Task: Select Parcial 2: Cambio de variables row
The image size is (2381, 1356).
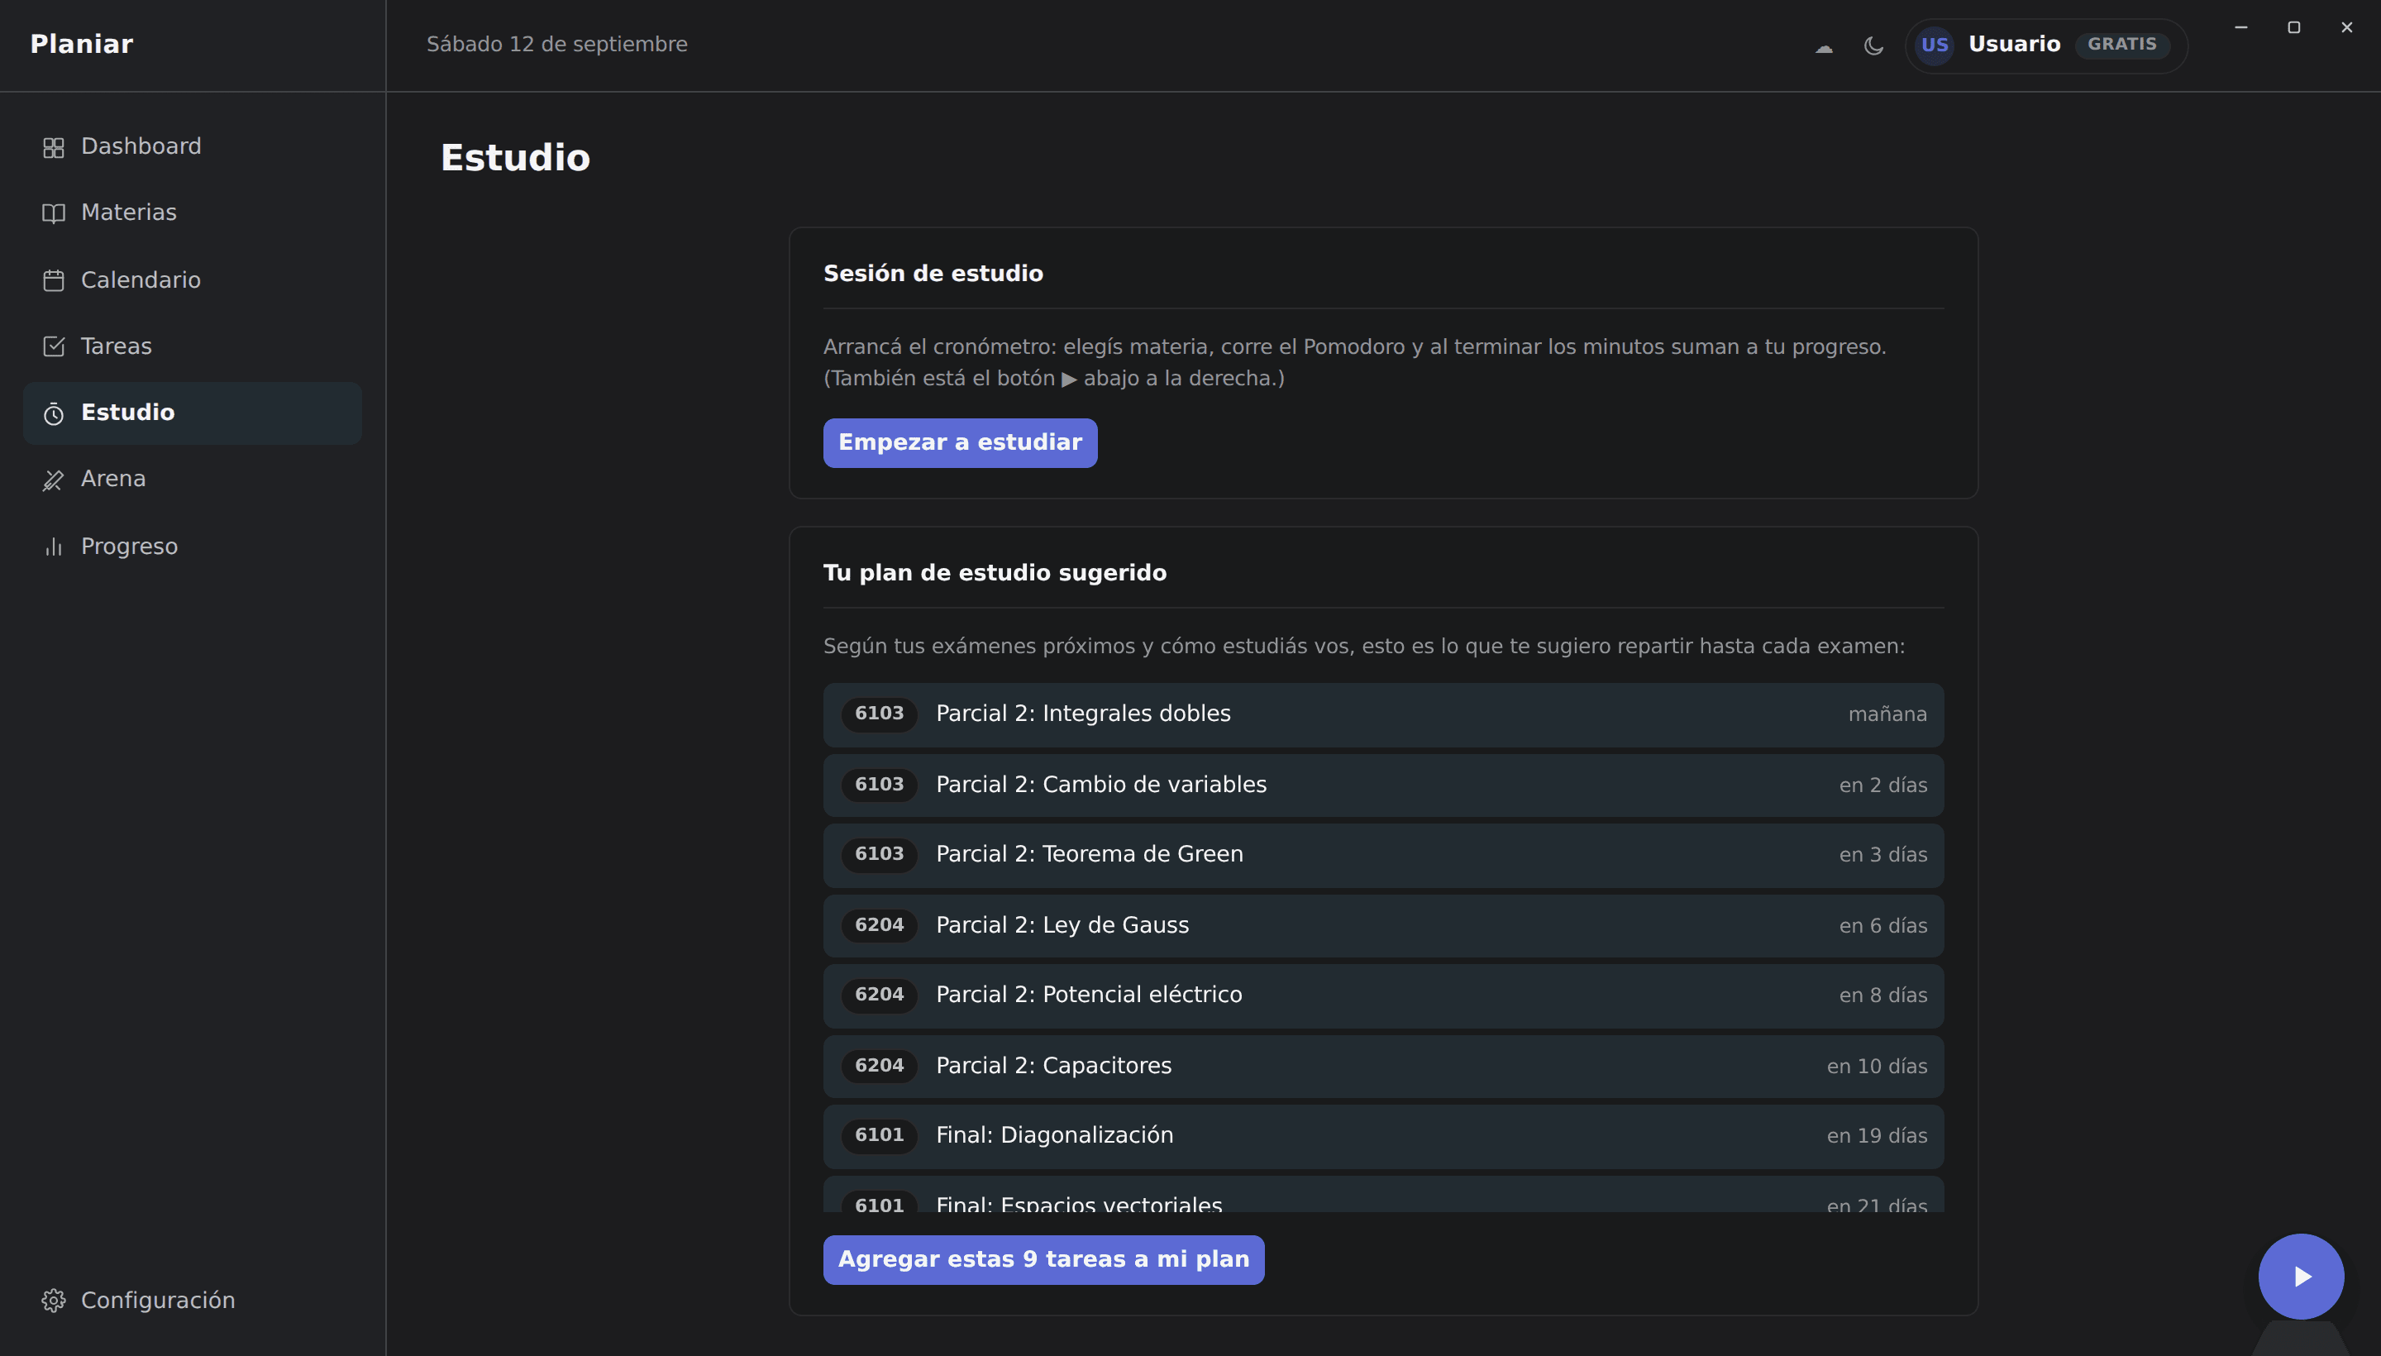Action: pos(1383,785)
